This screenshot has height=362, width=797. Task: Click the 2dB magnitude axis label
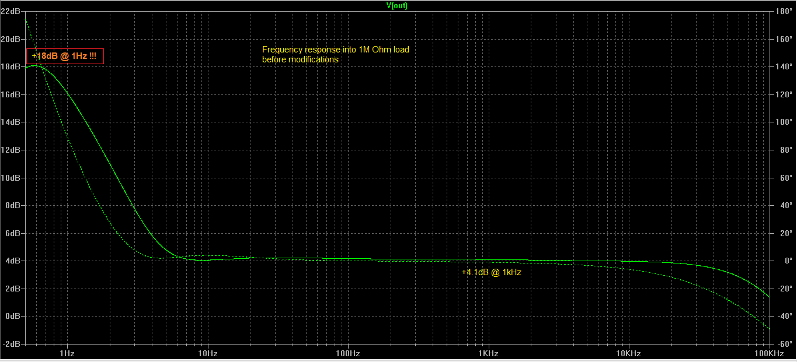(12, 289)
